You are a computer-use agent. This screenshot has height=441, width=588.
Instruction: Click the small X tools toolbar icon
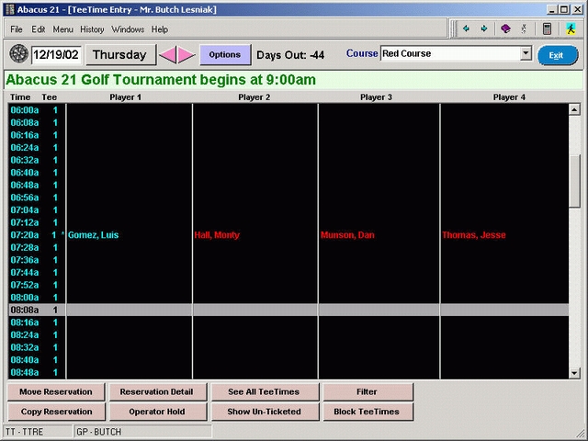coord(524,28)
